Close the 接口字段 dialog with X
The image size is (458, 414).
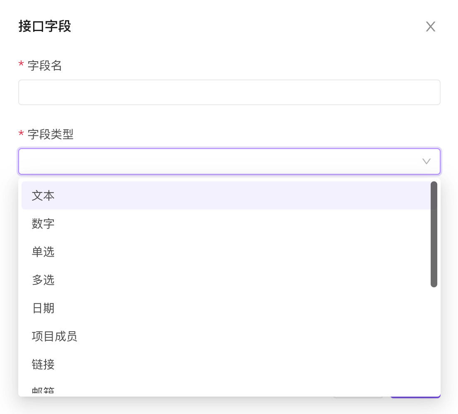(x=431, y=27)
